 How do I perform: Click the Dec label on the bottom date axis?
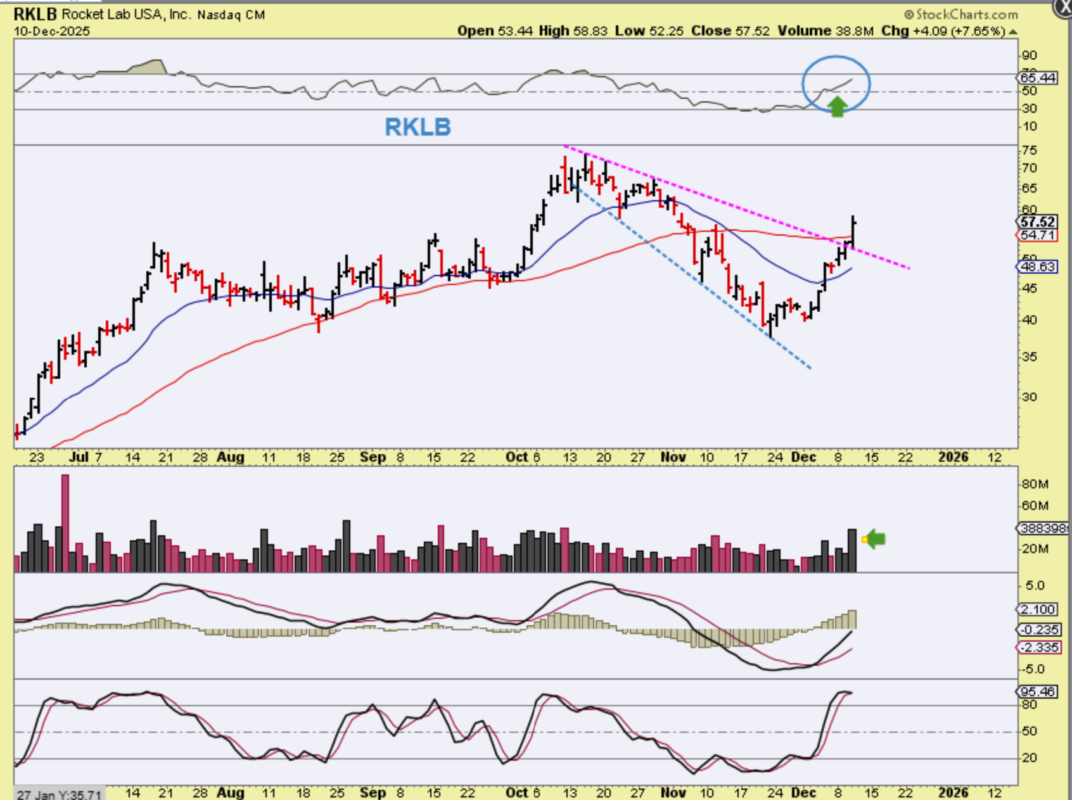point(804,792)
